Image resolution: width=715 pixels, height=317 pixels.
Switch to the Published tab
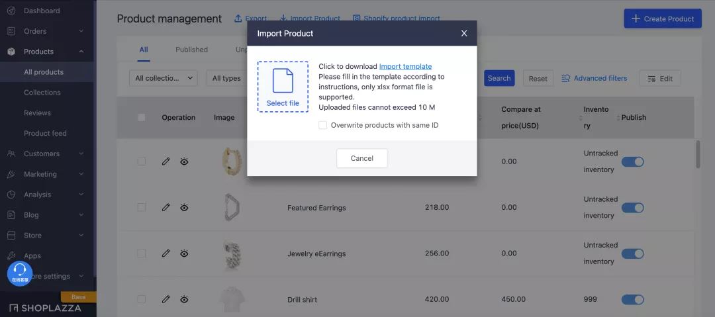coord(191,50)
